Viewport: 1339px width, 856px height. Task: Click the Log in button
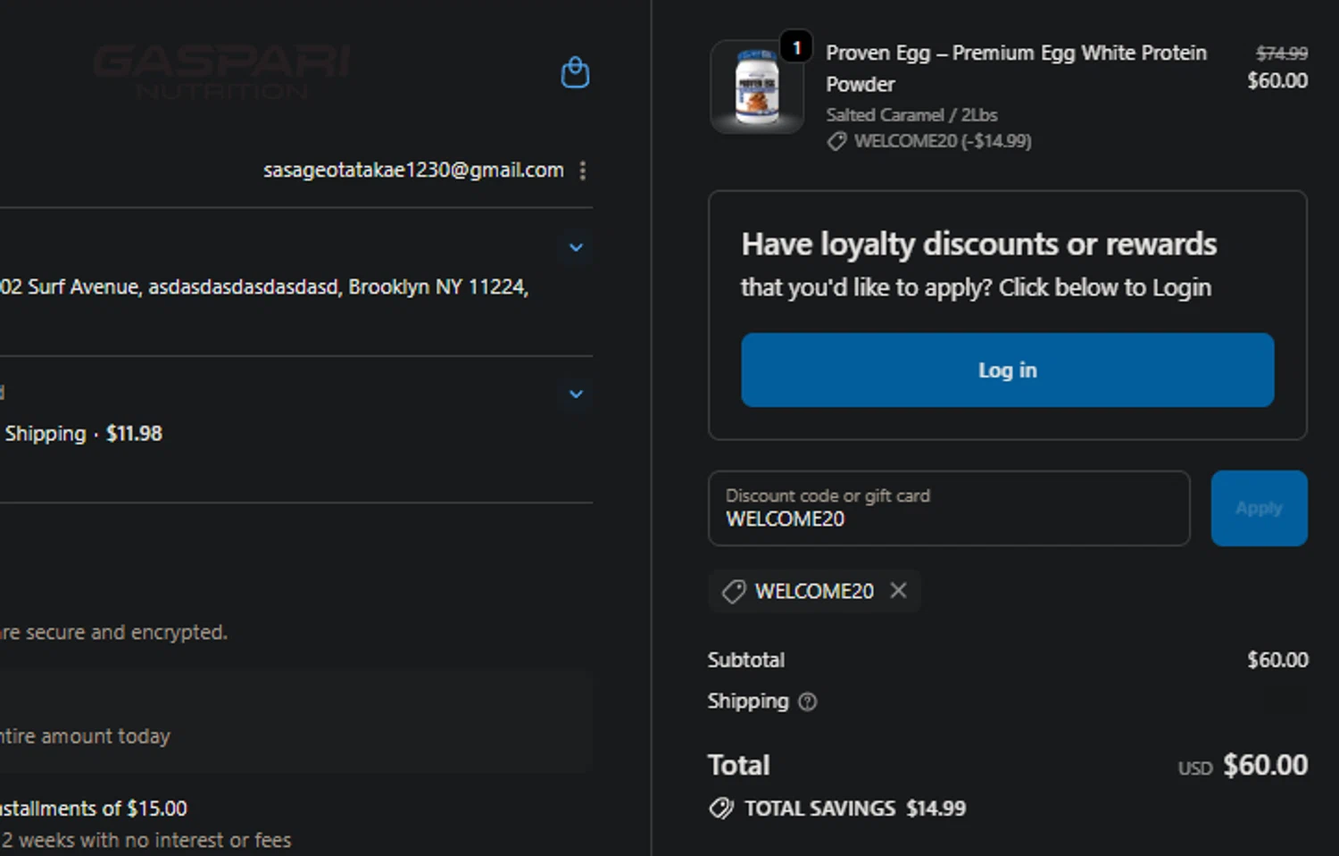pyautogui.click(x=1007, y=370)
